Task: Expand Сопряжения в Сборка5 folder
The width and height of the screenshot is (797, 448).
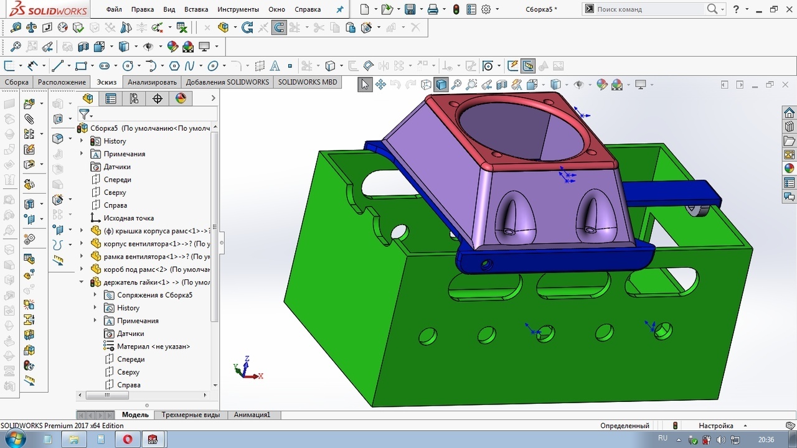Action: 95,295
